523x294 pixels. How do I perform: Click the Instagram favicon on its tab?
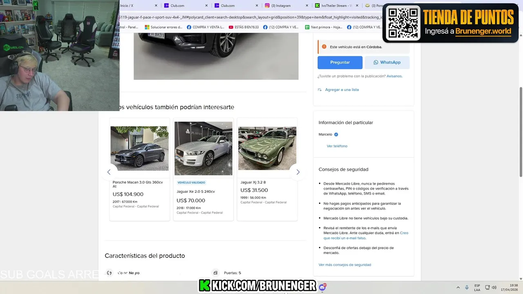267,6
